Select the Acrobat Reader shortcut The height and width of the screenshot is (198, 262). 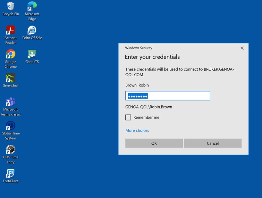pos(11,30)
